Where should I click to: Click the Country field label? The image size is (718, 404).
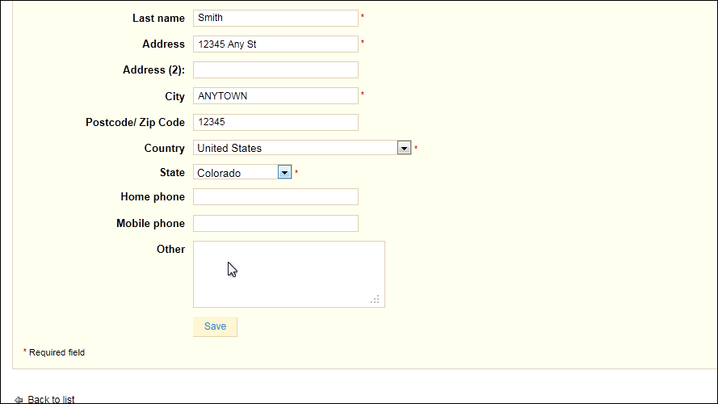pos(165,149)
